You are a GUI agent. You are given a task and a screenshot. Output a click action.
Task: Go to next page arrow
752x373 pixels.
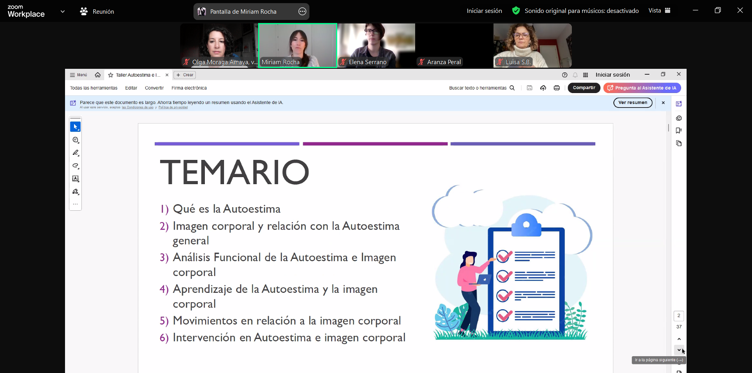(679, 350)
